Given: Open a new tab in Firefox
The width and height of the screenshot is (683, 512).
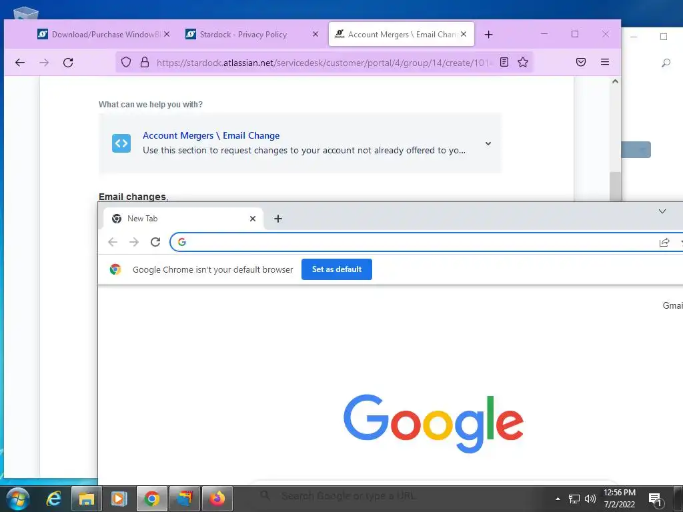Looking at the screenshot, I should click(x=488, y=35).
